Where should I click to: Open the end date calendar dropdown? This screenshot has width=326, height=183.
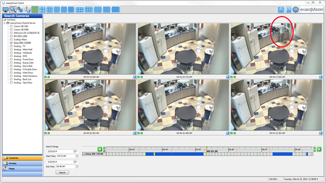[x=75, y=161]
